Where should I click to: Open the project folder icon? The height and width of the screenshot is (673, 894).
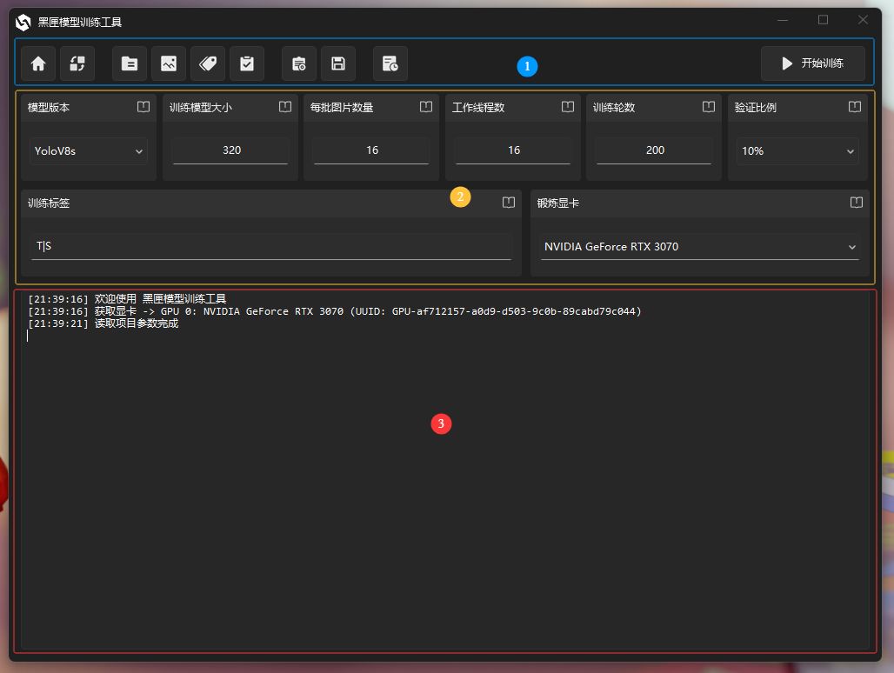tap(130, 63)
